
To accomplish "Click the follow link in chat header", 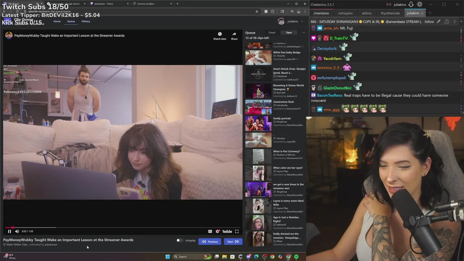I will pyautogui.click(x=429, y=22).
